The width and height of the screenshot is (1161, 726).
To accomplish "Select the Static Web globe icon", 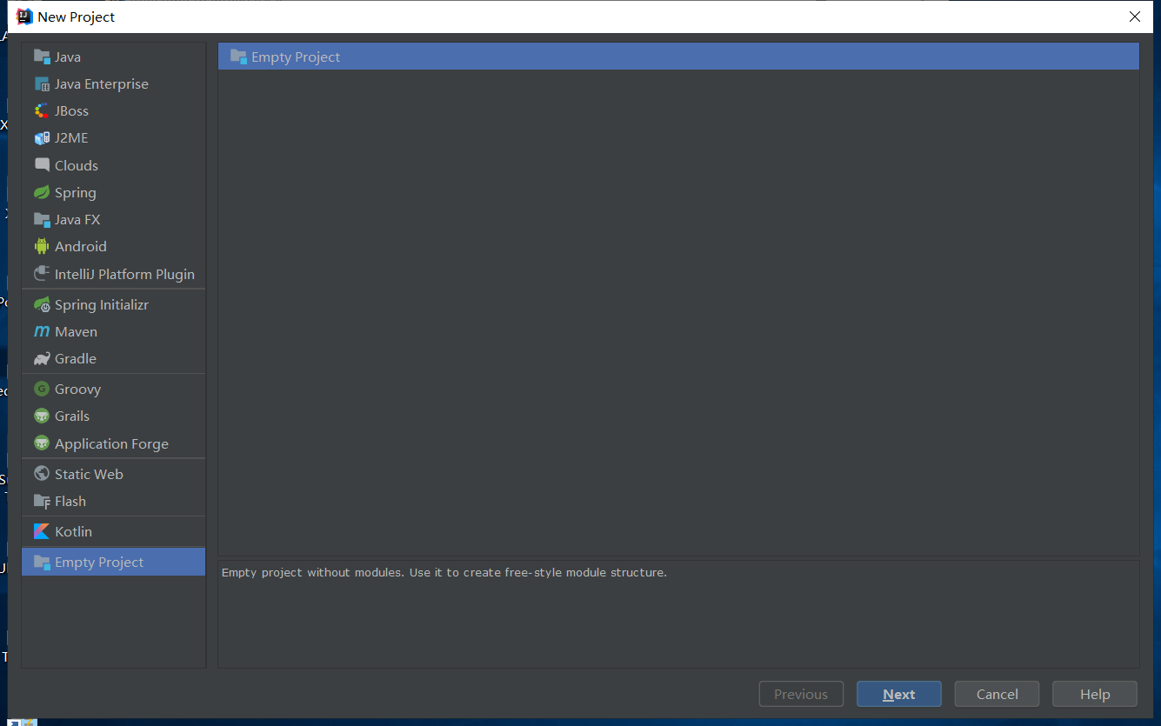I will (42, 475).
